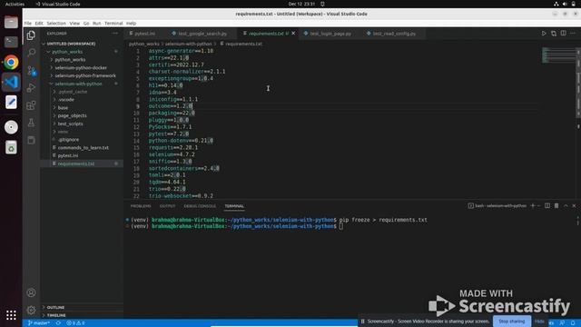Click the Run file play icon
The image size is (581, 327).
(x=544, y=34)
